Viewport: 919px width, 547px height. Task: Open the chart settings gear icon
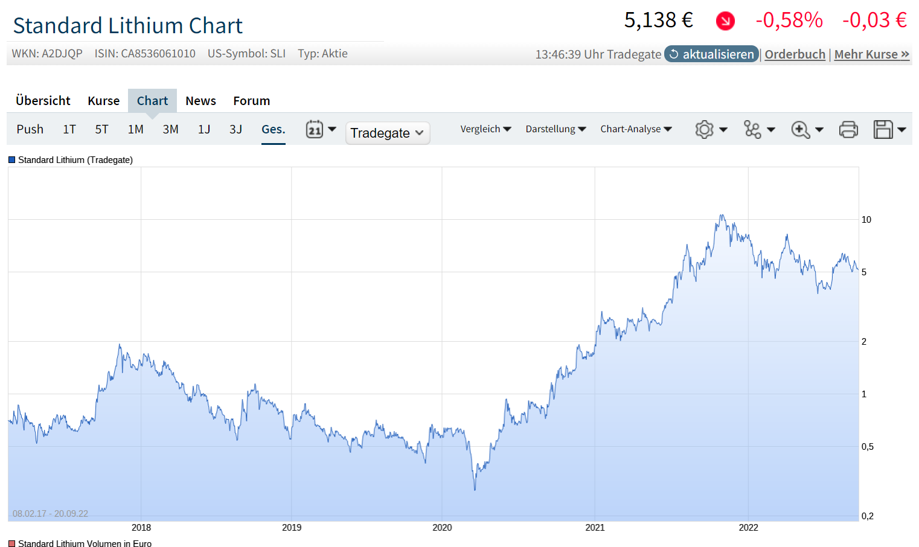coord(704,129)
